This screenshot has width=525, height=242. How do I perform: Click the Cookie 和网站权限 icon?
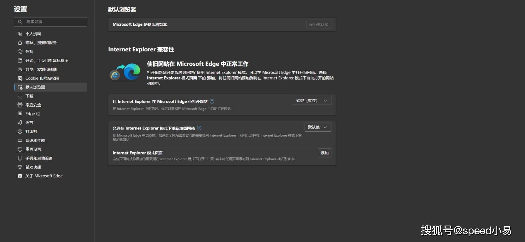pyautogui.click(x=20, y=78)
